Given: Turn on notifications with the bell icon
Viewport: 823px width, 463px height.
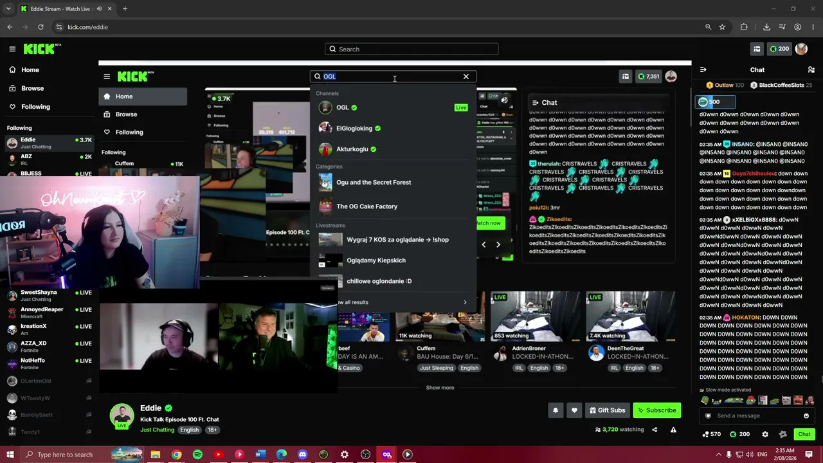Looking at the screenshot, I should point(556,410).
